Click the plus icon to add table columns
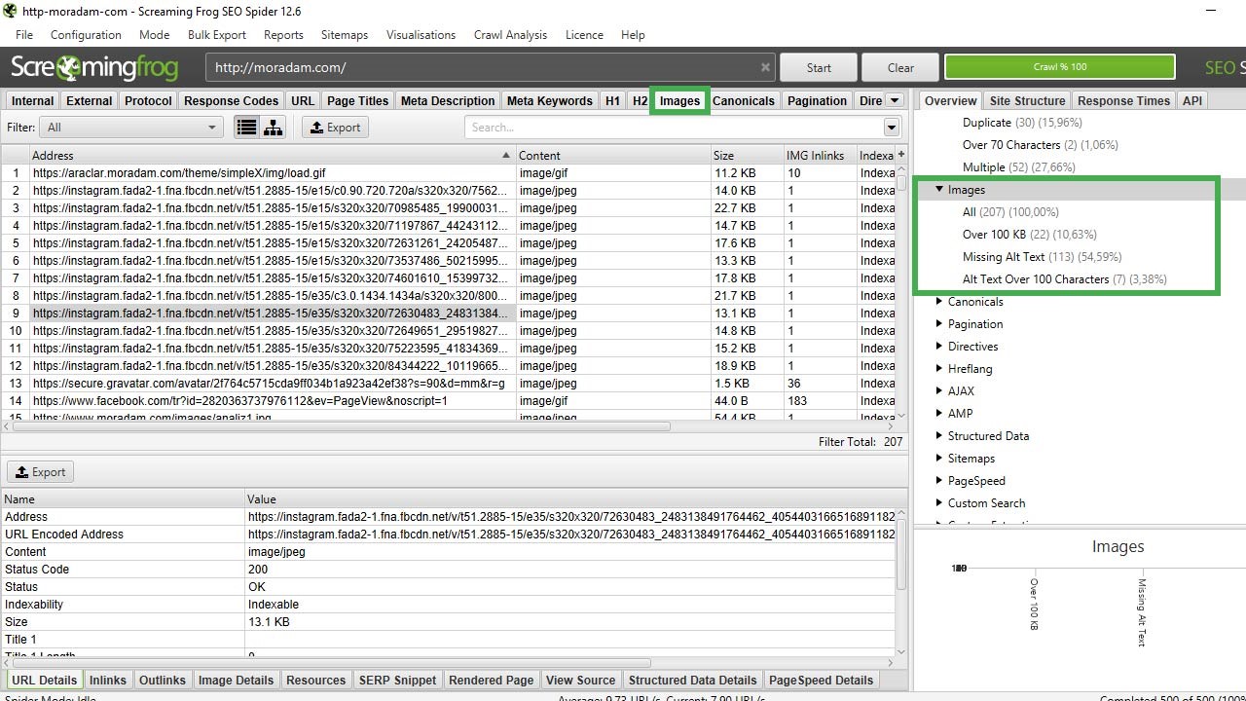The width and height of the screenshot is (1246, 701). click(x=901, y=155)
